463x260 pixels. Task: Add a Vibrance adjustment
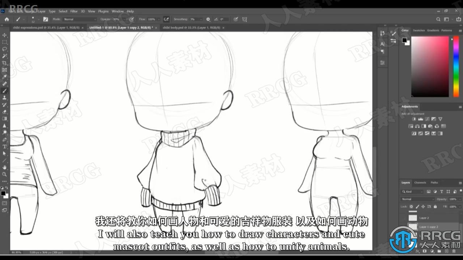(x=440, y=119)
